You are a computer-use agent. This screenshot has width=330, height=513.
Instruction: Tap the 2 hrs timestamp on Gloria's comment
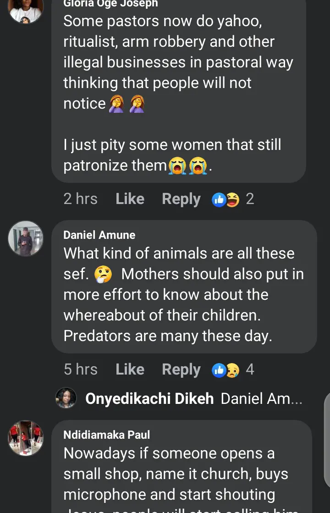pos(81,199)
